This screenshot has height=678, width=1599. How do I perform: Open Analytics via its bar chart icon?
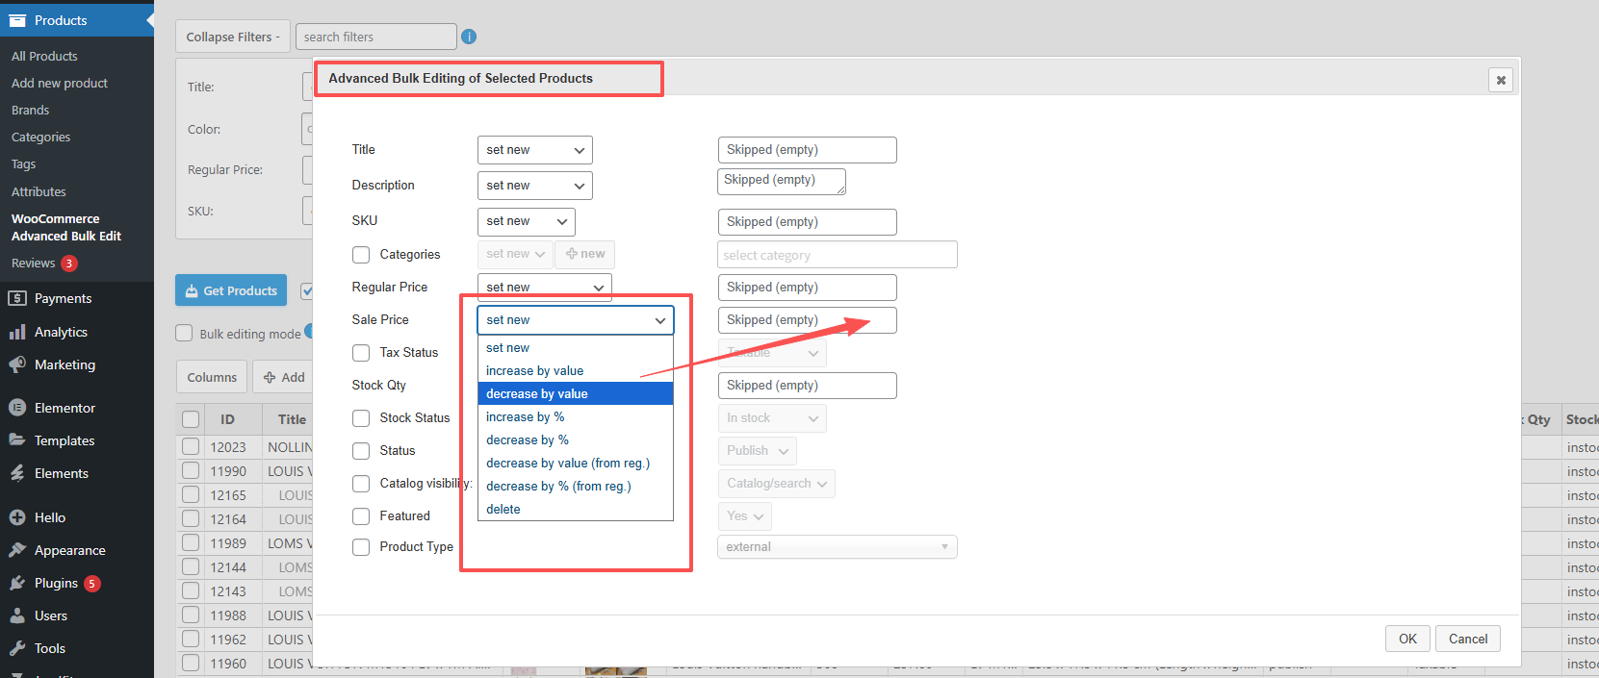click(x=17, y=332)
